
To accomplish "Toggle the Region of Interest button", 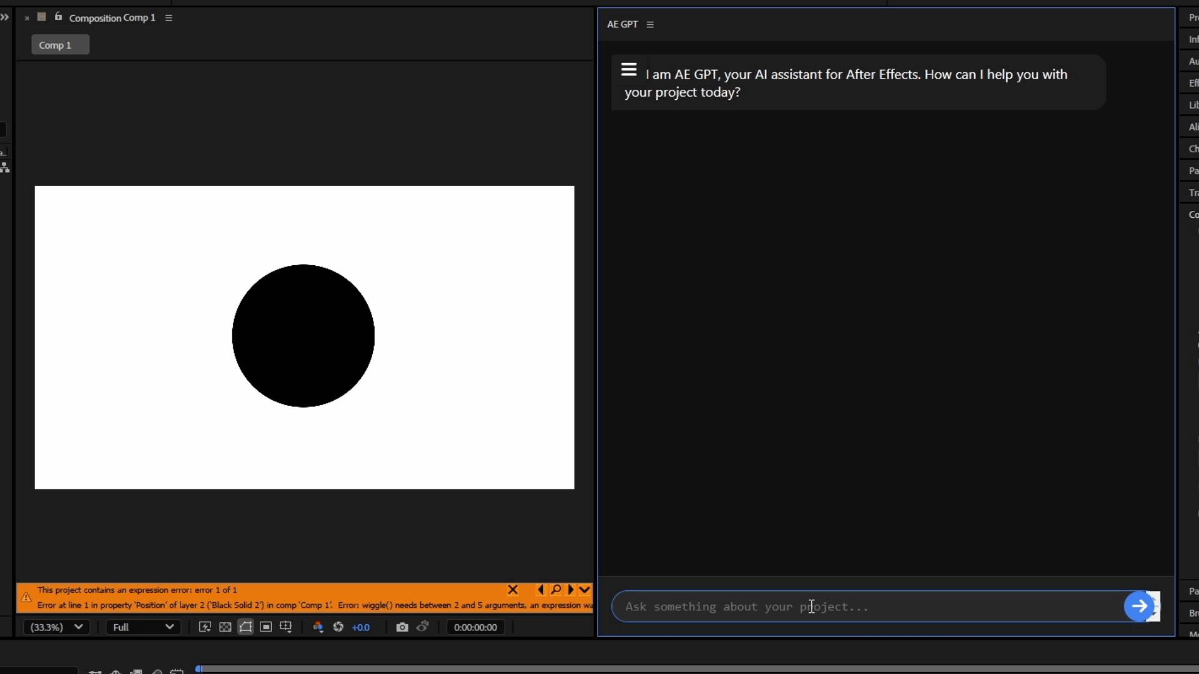I will pos(266,627).
